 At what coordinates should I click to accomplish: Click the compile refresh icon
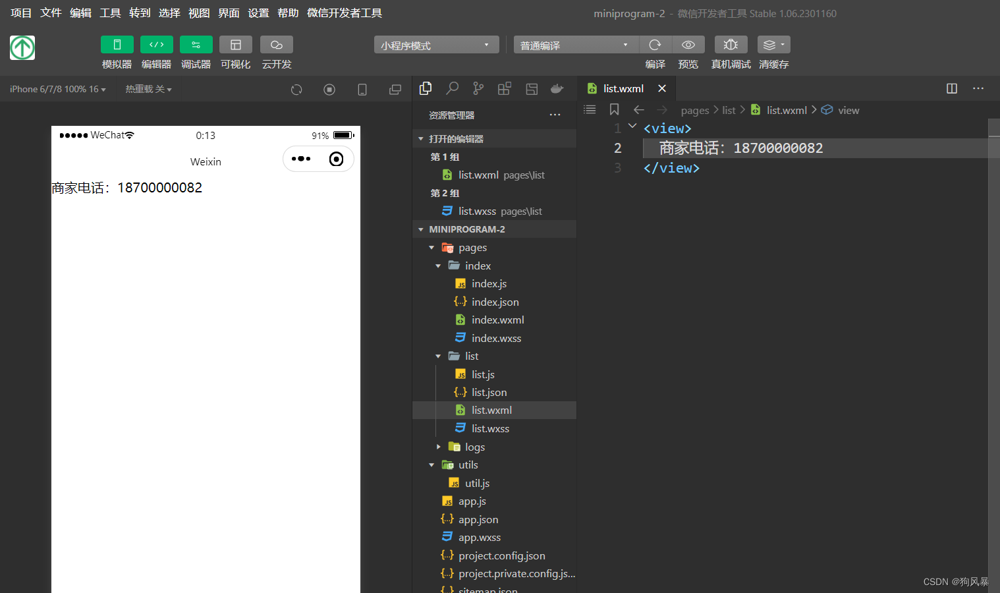coord(655,44)
